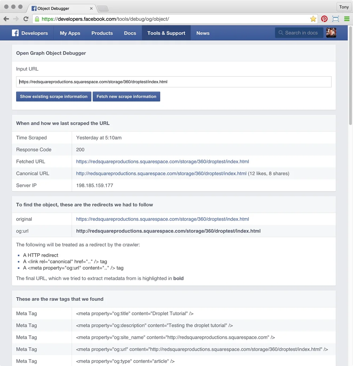The width and height of the screenshot is (353, 366).
Task: Close the Object Debugger browser tab
Action: pyautogui.click(x=91, y=8)
